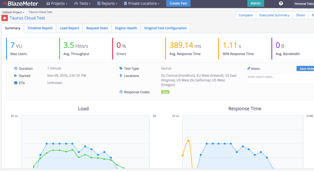Click the Avg. Bandwidth card
Viewport: 314px width, 171px height.
pos(292,48)
